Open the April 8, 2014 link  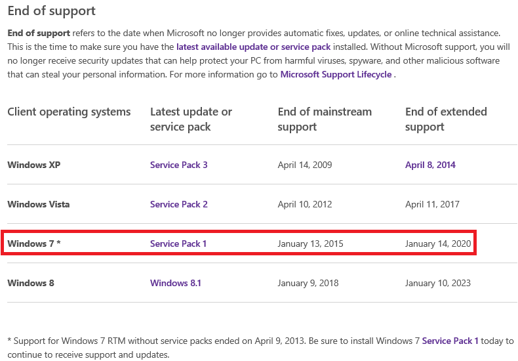(x=430, y=165)
